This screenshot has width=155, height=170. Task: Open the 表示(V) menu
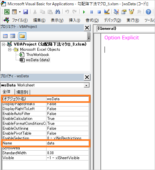(x=57, y=20)
